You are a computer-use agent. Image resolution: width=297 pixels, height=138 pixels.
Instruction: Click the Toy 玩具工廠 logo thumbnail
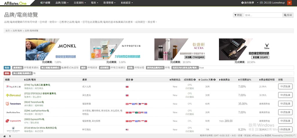point(13,87)
